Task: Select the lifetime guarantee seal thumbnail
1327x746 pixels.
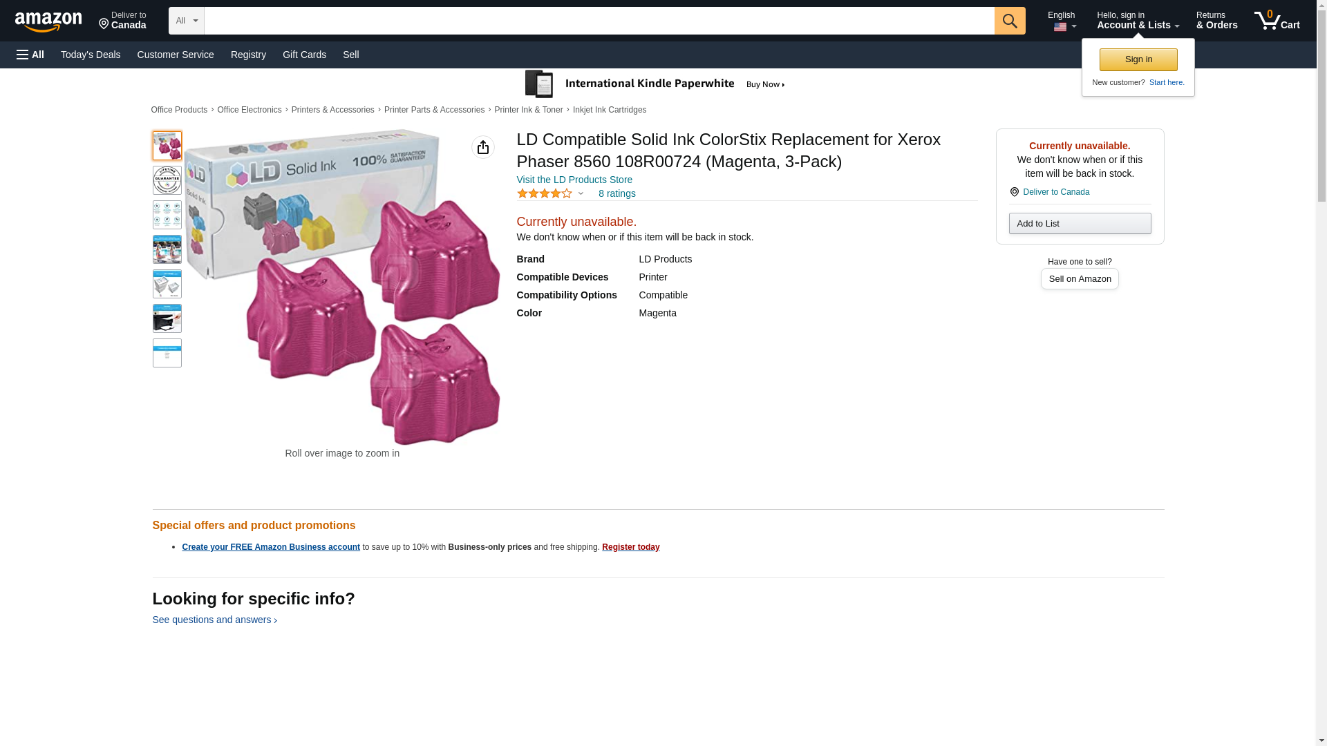Action: (x=167, y=180)
